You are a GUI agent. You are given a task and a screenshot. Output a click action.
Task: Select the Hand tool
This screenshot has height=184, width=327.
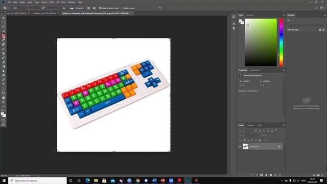[x=4, y=98]
